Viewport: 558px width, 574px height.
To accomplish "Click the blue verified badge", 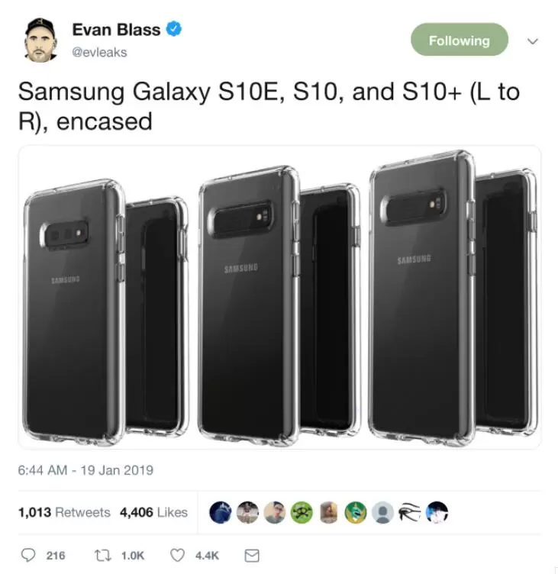I will 174,29.
